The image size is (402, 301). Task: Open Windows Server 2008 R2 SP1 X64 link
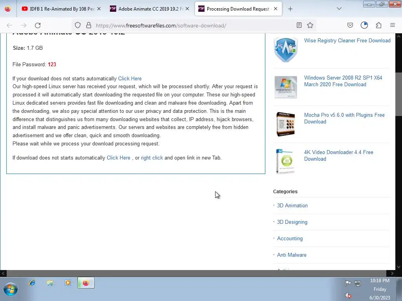(343, 81)
